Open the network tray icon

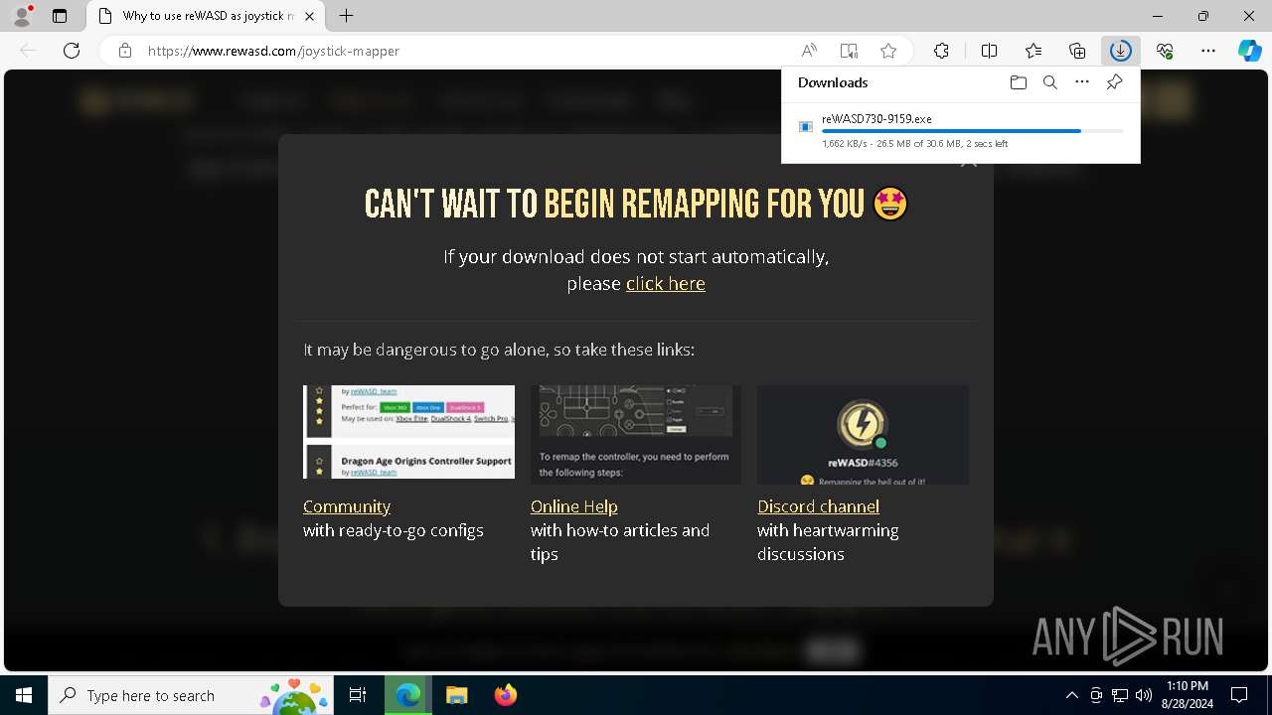(1120, 695)
